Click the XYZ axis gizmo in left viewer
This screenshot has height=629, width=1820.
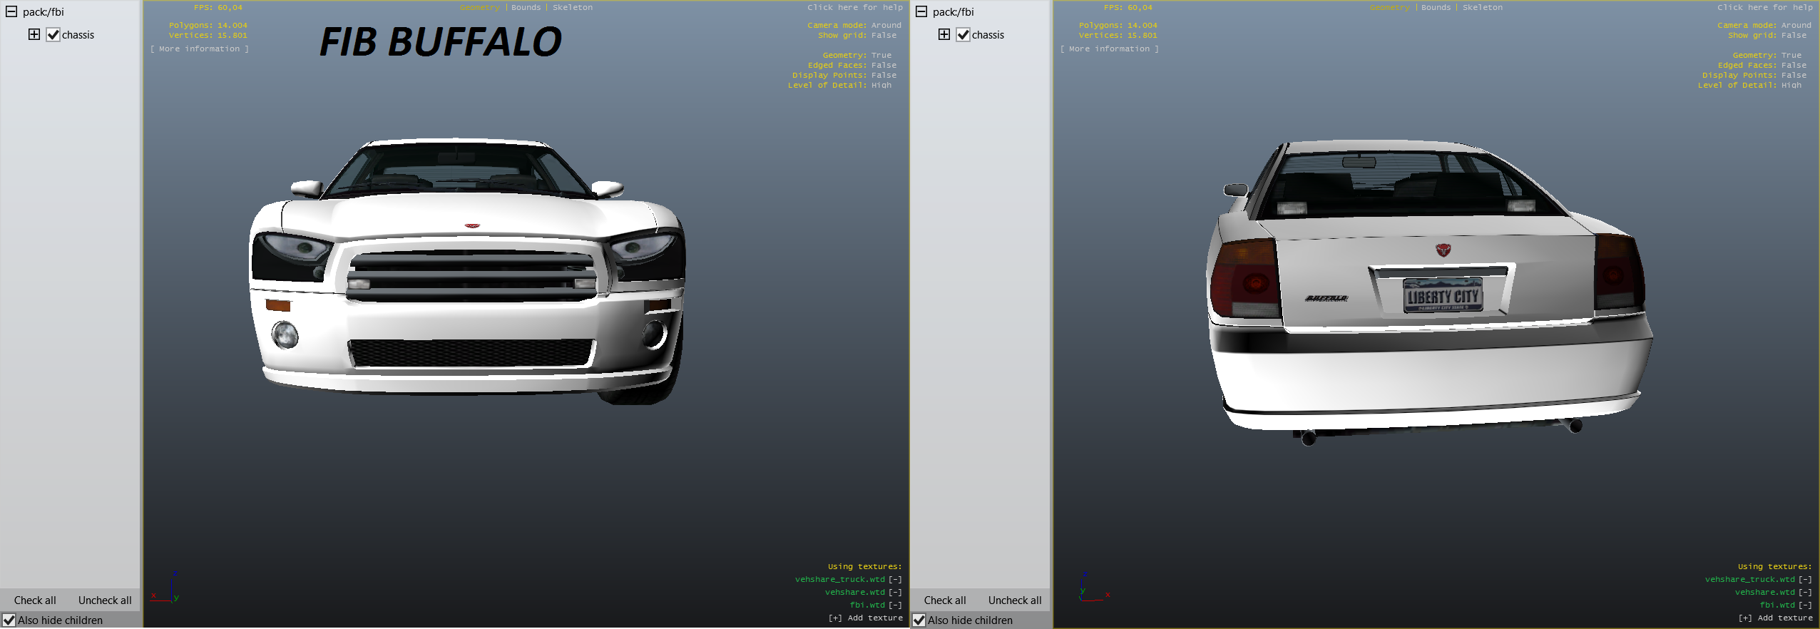coord(165,588)
